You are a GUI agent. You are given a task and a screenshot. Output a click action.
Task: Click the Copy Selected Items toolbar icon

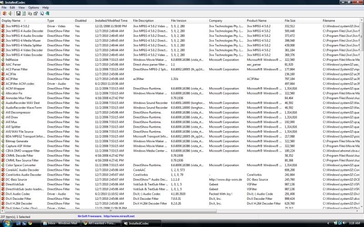30,14
